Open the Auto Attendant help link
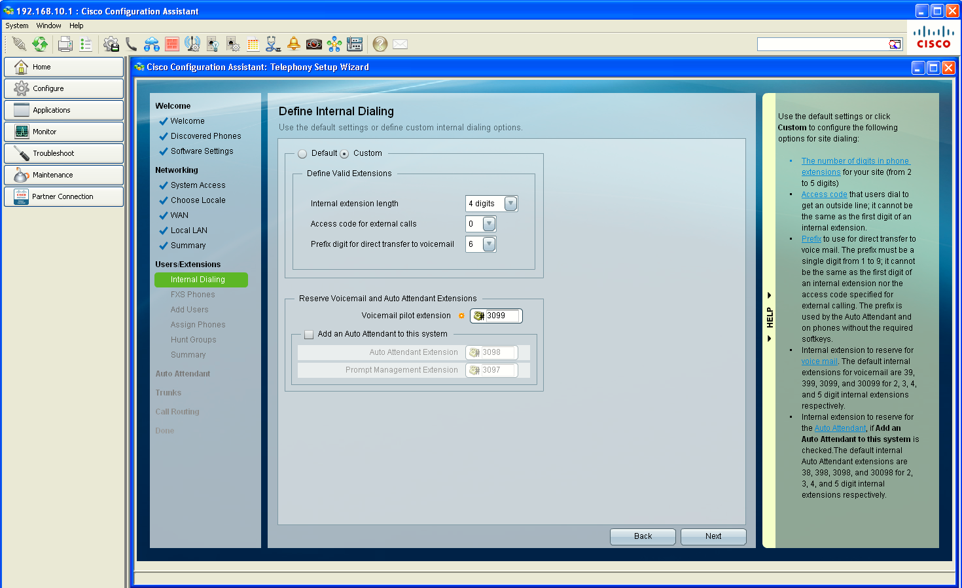962x588 pixels. pos(840,428)
